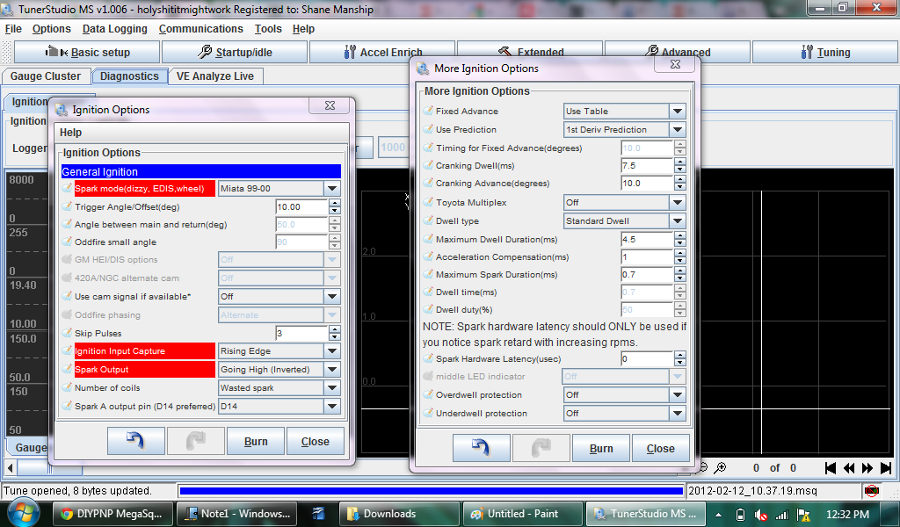The width and height of the screenshot is (900, 527).
Task: Open Untitled - Paint from taskbar
Action: [x=522, y=514]
